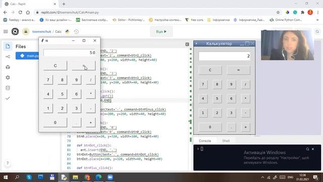The image size is (323, 182).
Task: Open Windows Start menu
Action: (6, 177)
